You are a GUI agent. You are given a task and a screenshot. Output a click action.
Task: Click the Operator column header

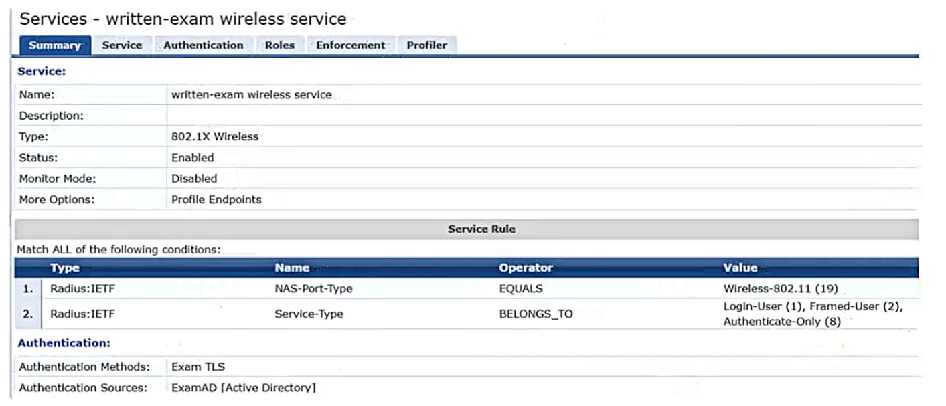[526, 268]
